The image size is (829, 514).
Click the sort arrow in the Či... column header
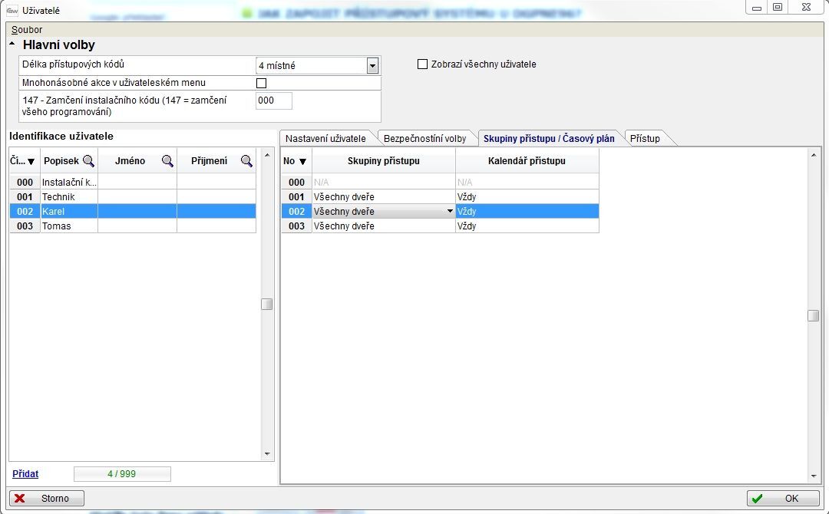[31, 162]
